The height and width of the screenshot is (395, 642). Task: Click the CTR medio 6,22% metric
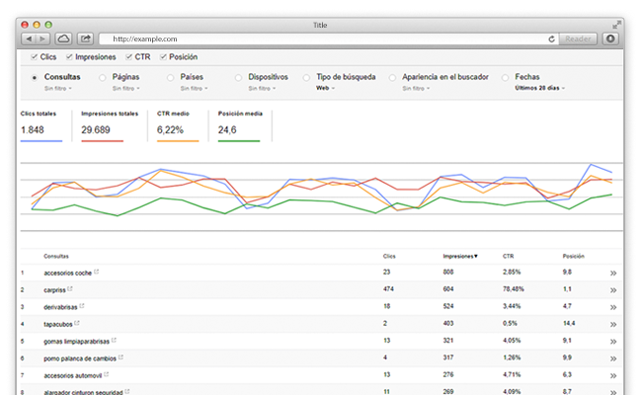coord(177,125)
